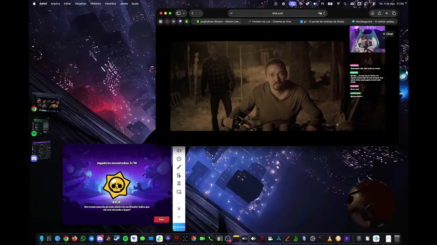Switch to picture-in-picture mirroring mode
This screenshot has width=437, height=245.
179,192
